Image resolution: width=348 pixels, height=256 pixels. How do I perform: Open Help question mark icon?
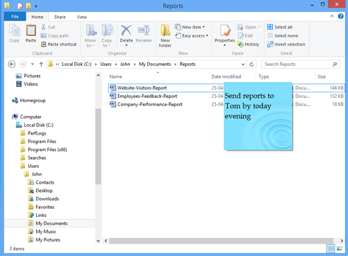point(340,16)
